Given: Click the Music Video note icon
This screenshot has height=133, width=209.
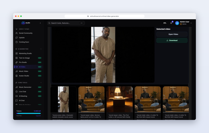Looking at the screenshot, I should pyautogui.click(x=17, y=71).
